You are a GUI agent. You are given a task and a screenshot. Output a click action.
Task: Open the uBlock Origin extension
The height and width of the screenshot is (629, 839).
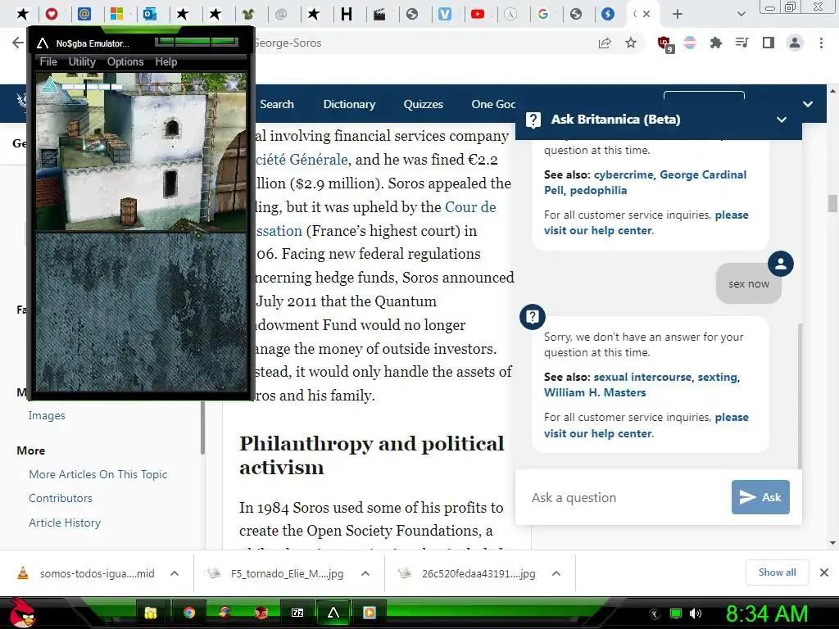coord(665,44)
